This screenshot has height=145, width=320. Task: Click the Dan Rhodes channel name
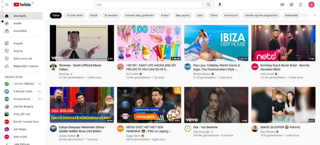(x=268, y=132)
